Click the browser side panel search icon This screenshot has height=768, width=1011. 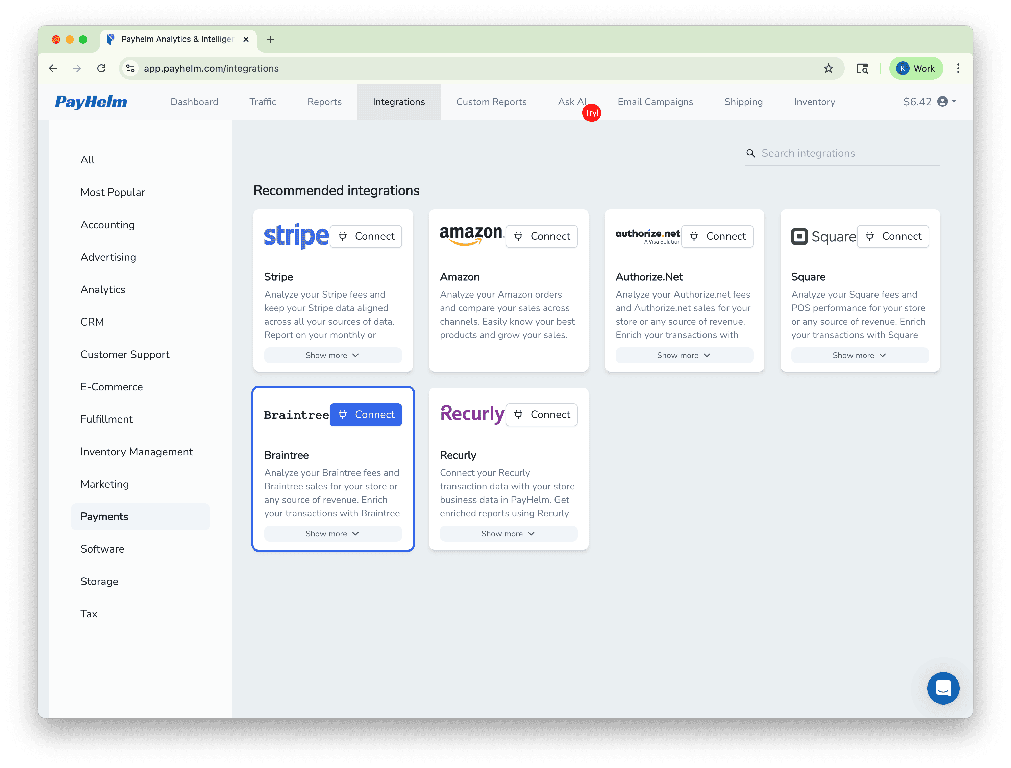862,68
